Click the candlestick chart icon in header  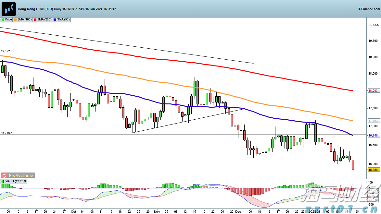[9, 9]
